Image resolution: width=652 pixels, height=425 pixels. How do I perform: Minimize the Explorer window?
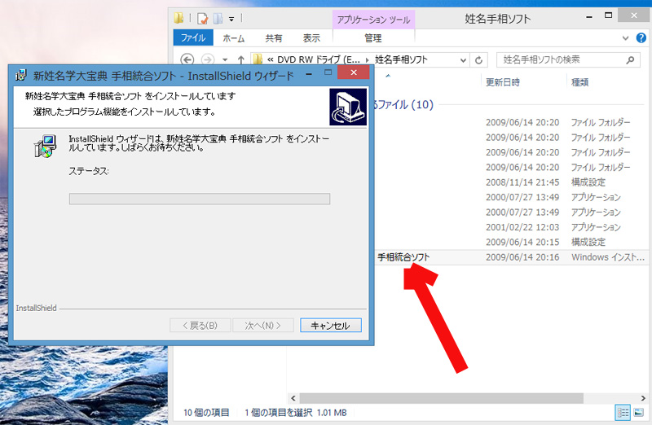pos(589,17)
